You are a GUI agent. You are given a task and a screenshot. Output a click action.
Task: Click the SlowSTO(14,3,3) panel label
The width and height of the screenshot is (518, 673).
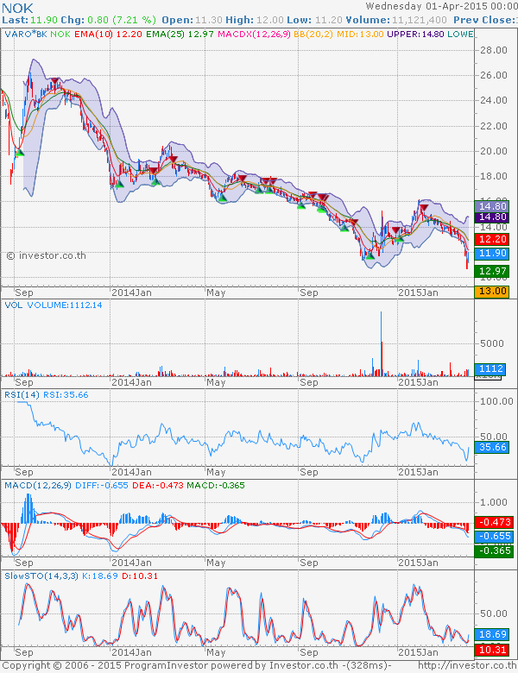(41, 576)
